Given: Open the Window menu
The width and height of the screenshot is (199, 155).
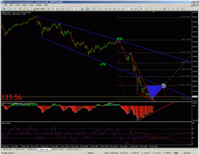Looking at the screenshot, I should pos(39,5).
